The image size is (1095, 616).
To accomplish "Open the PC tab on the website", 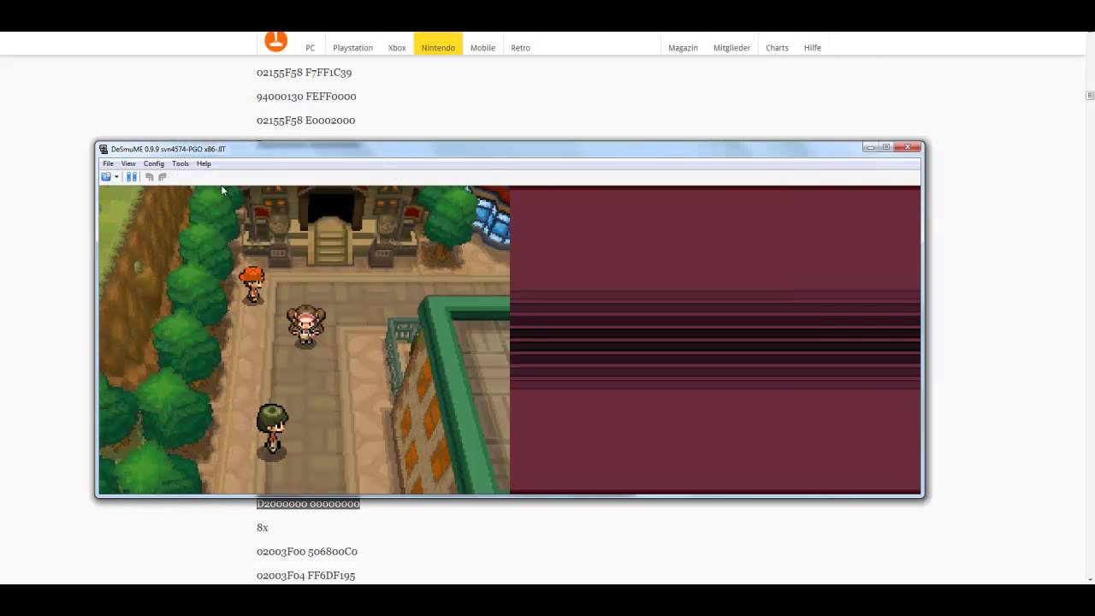I will coord(311,48).
